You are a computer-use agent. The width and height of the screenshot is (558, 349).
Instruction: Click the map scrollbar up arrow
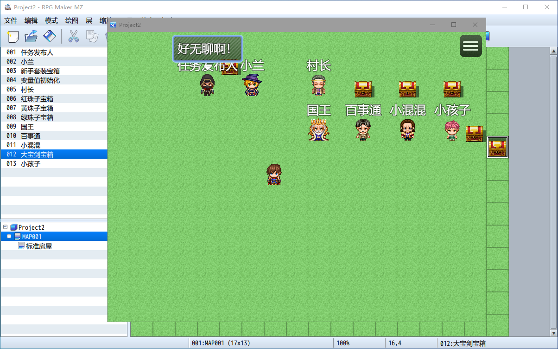click(553, 52)
